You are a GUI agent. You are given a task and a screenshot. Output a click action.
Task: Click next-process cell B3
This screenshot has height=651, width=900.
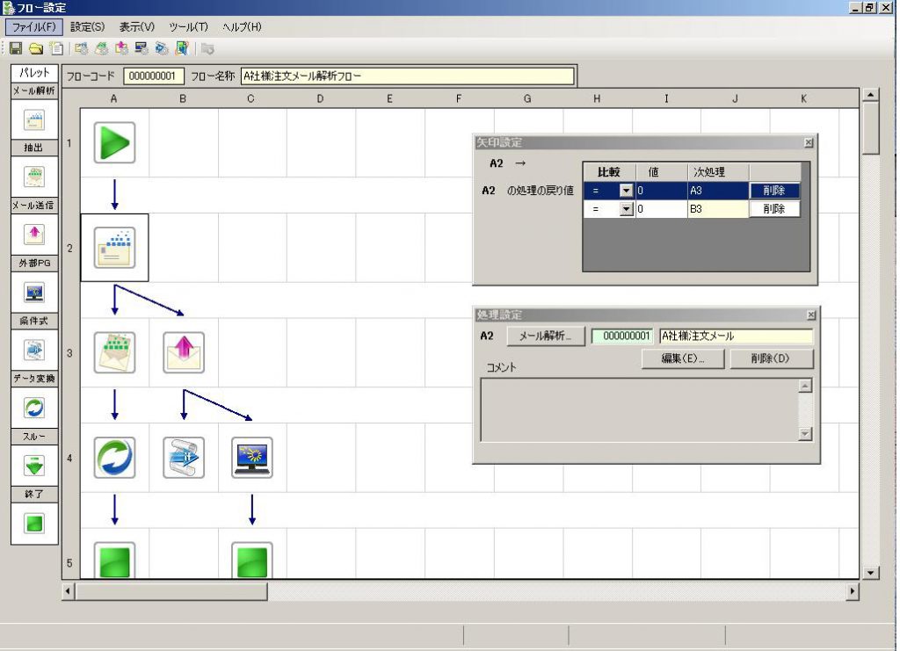[x=718, y=209]
